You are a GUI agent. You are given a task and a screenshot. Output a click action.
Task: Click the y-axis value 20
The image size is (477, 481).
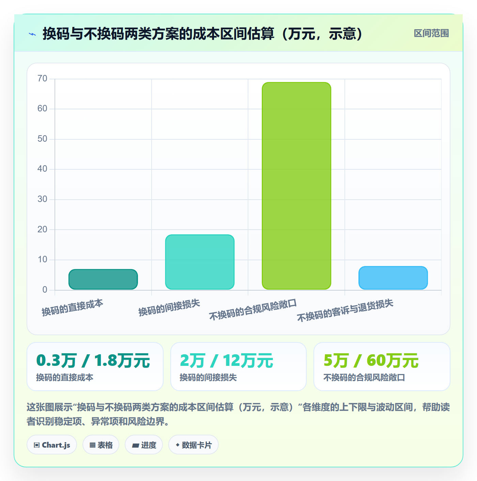coord(42,229)
